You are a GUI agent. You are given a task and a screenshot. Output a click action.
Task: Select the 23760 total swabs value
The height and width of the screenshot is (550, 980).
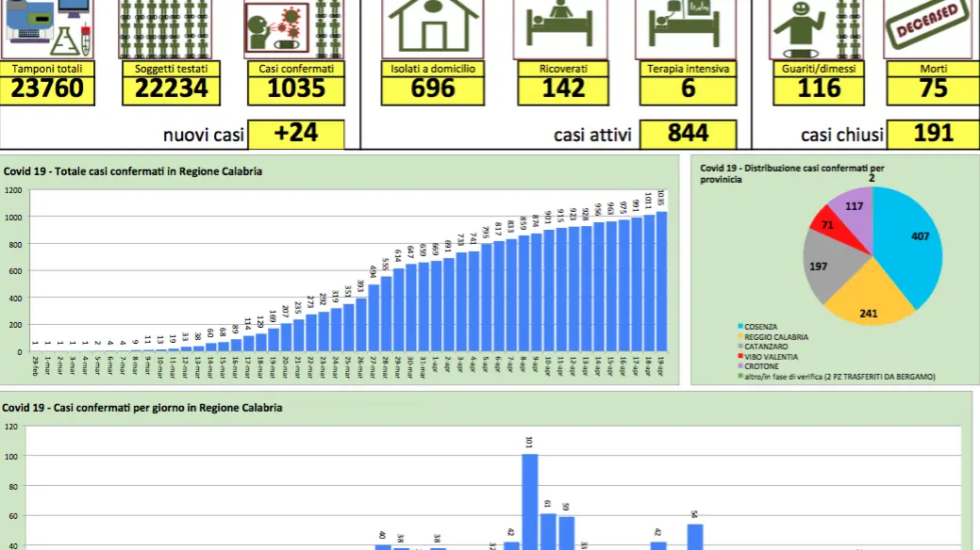coord(47,89)
